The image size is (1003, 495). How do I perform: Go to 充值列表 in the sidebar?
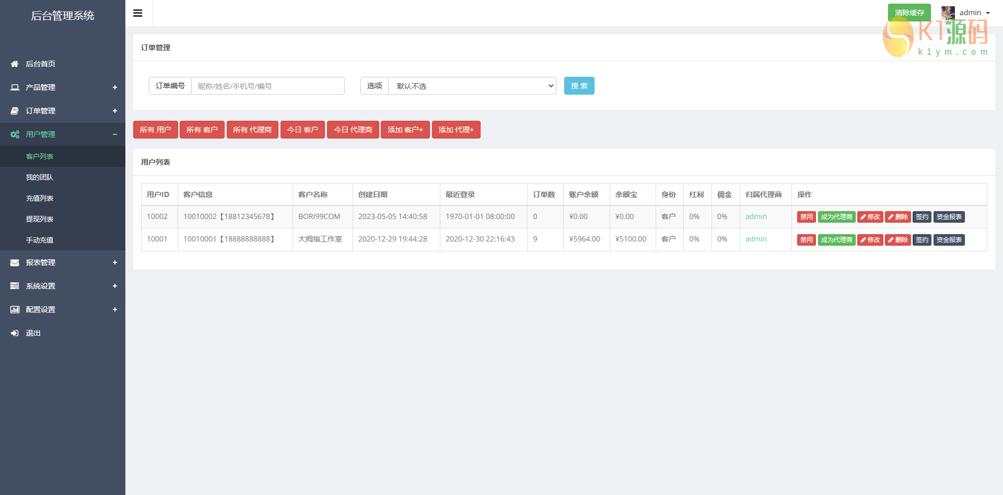pos(40,198)
